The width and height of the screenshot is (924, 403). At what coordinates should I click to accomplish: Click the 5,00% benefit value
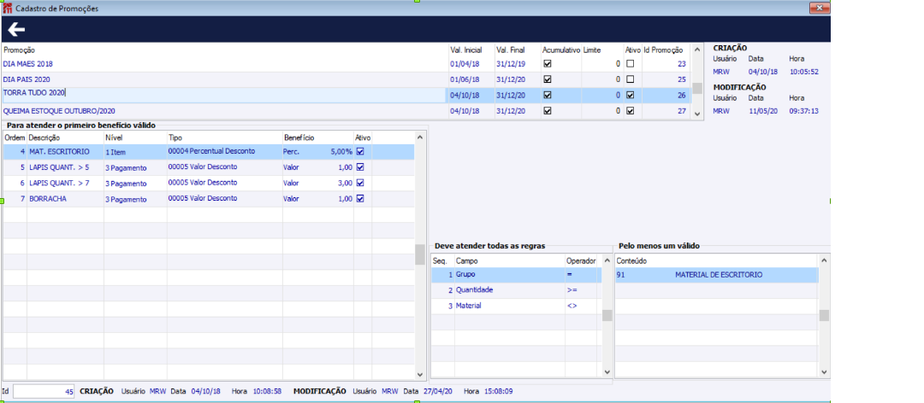341,152
